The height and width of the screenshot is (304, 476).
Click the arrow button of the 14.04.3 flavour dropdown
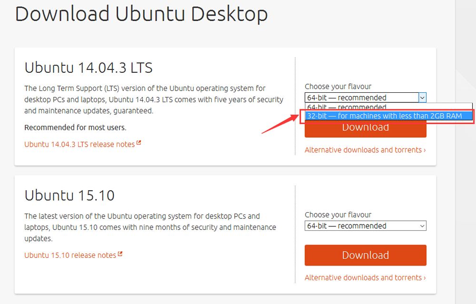[x=422, y=98]
